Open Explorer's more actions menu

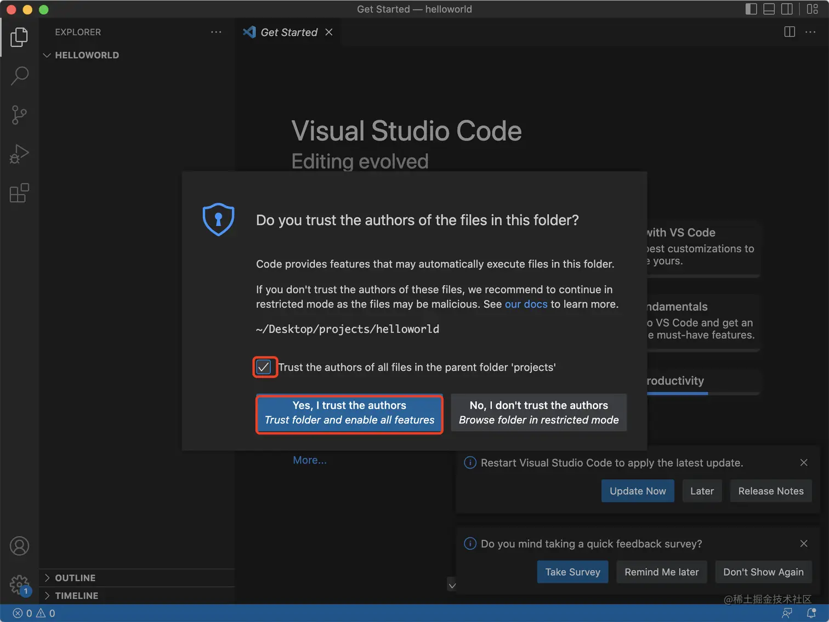pos(216,32)
